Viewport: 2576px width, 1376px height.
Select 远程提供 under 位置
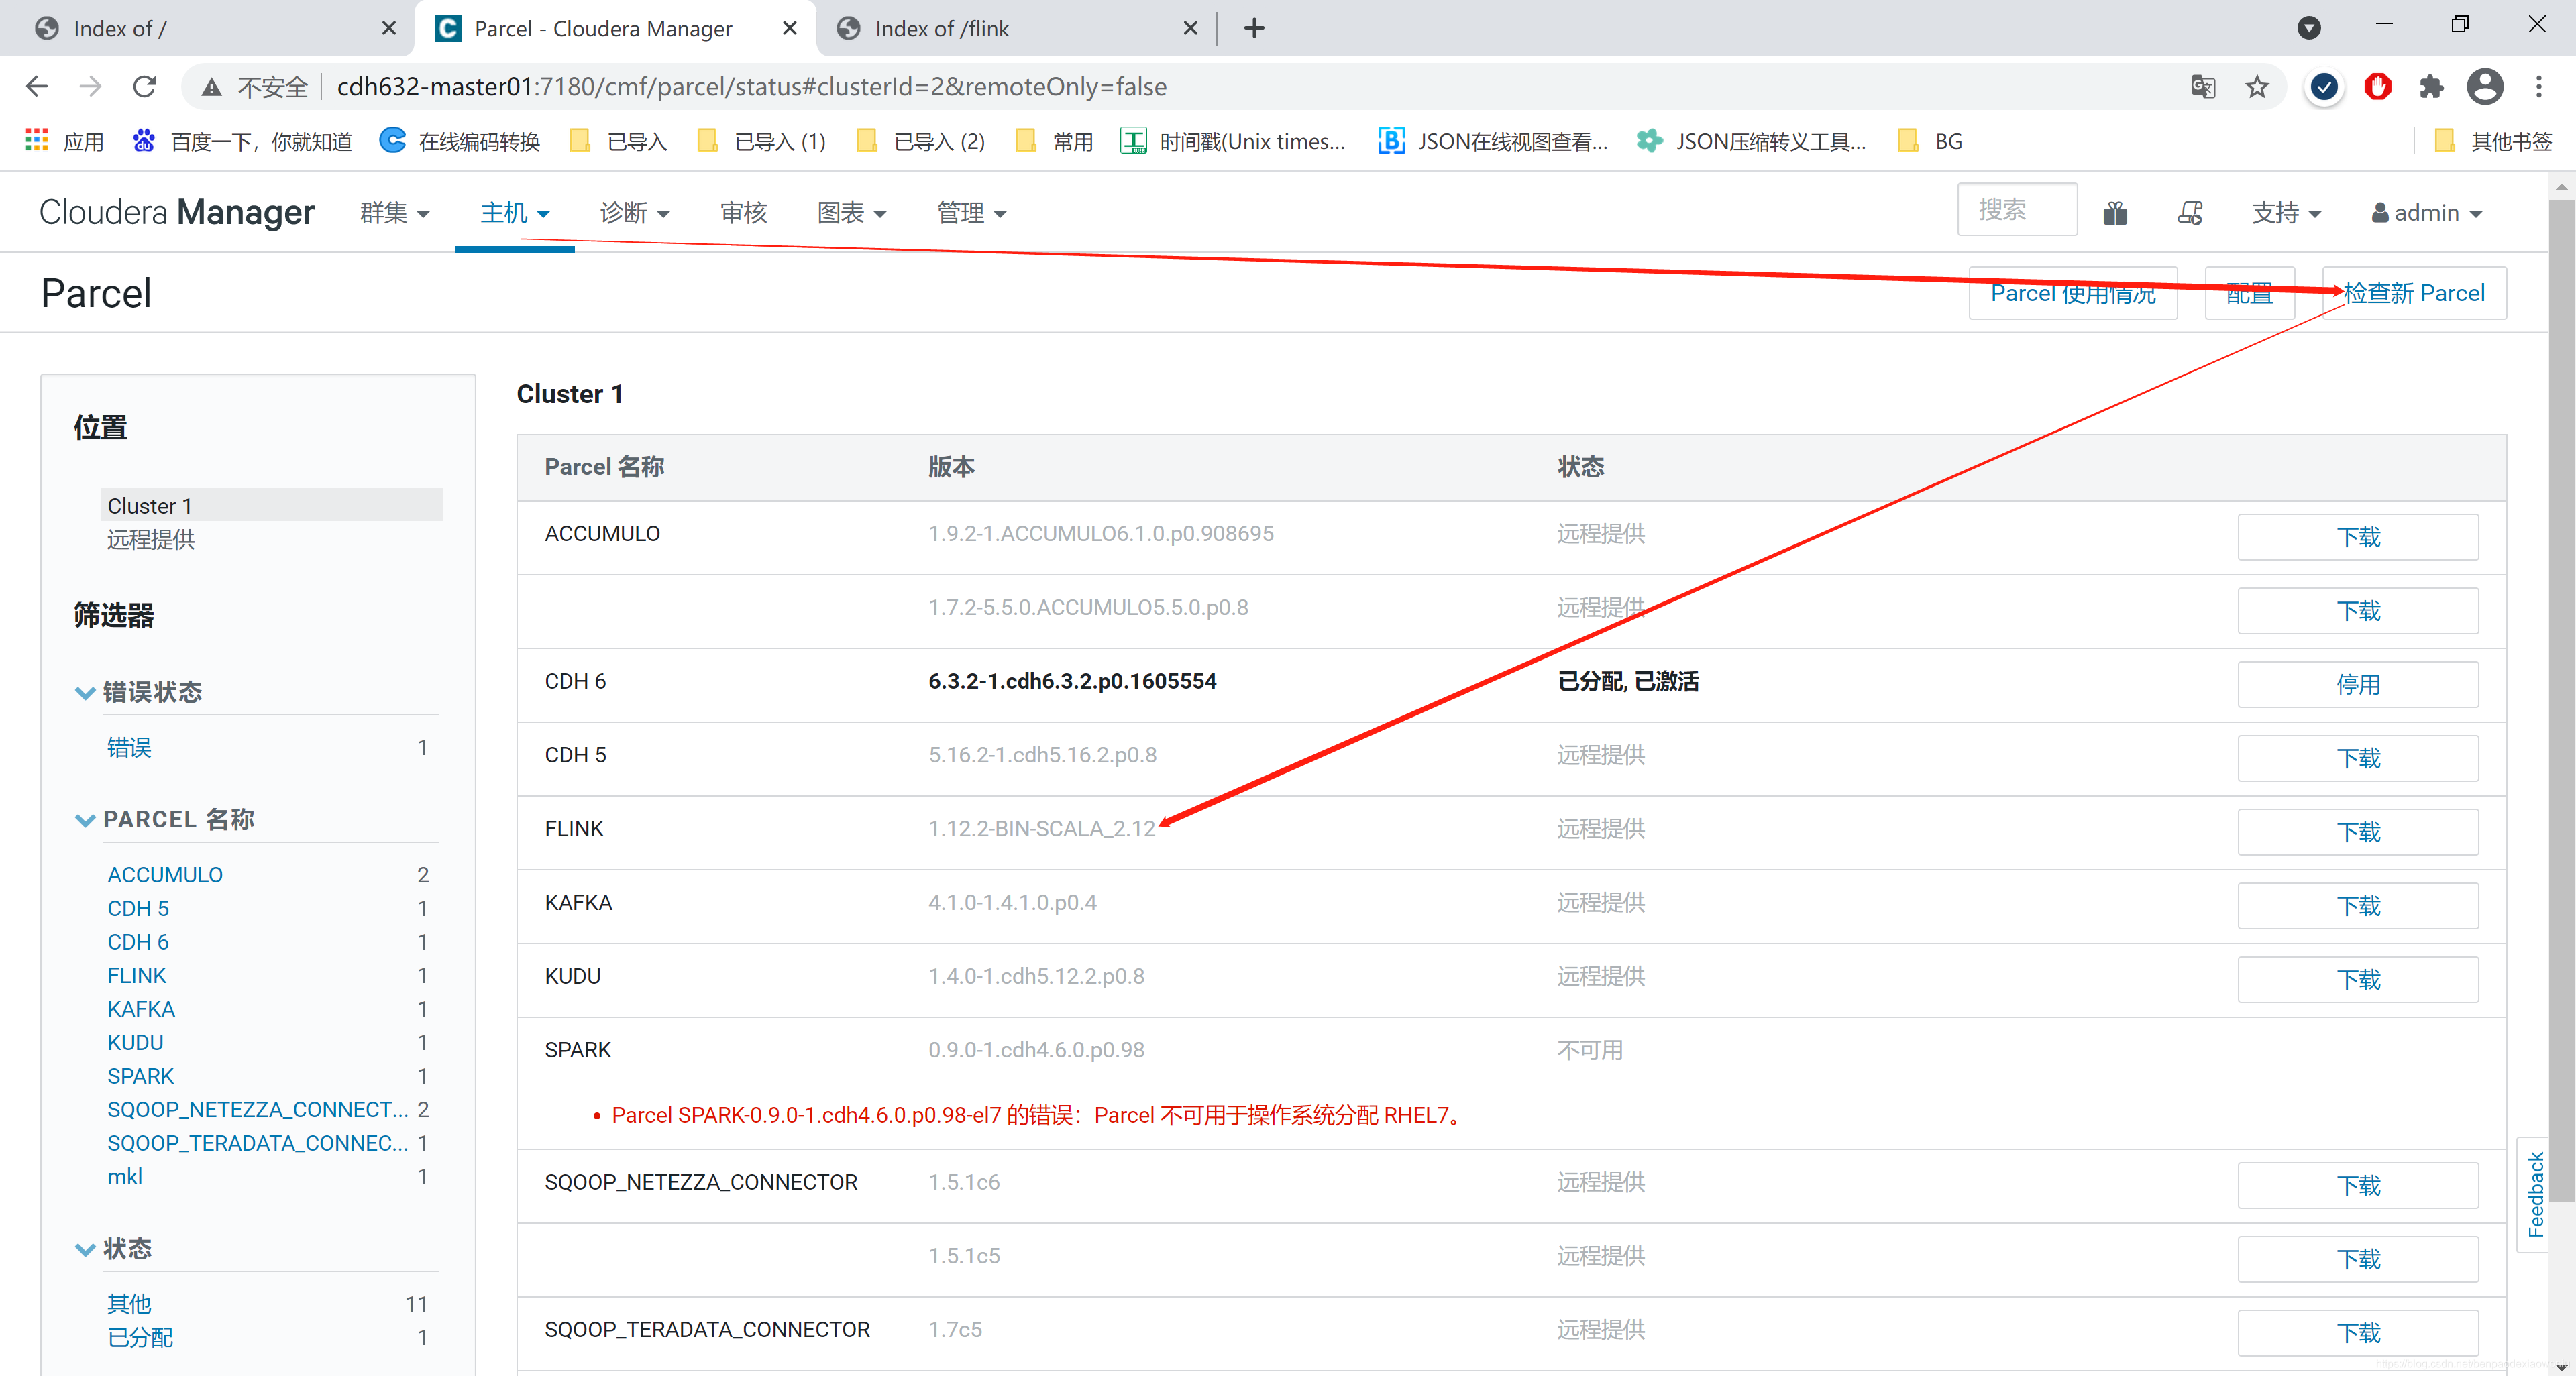click(x=151, y=540)
